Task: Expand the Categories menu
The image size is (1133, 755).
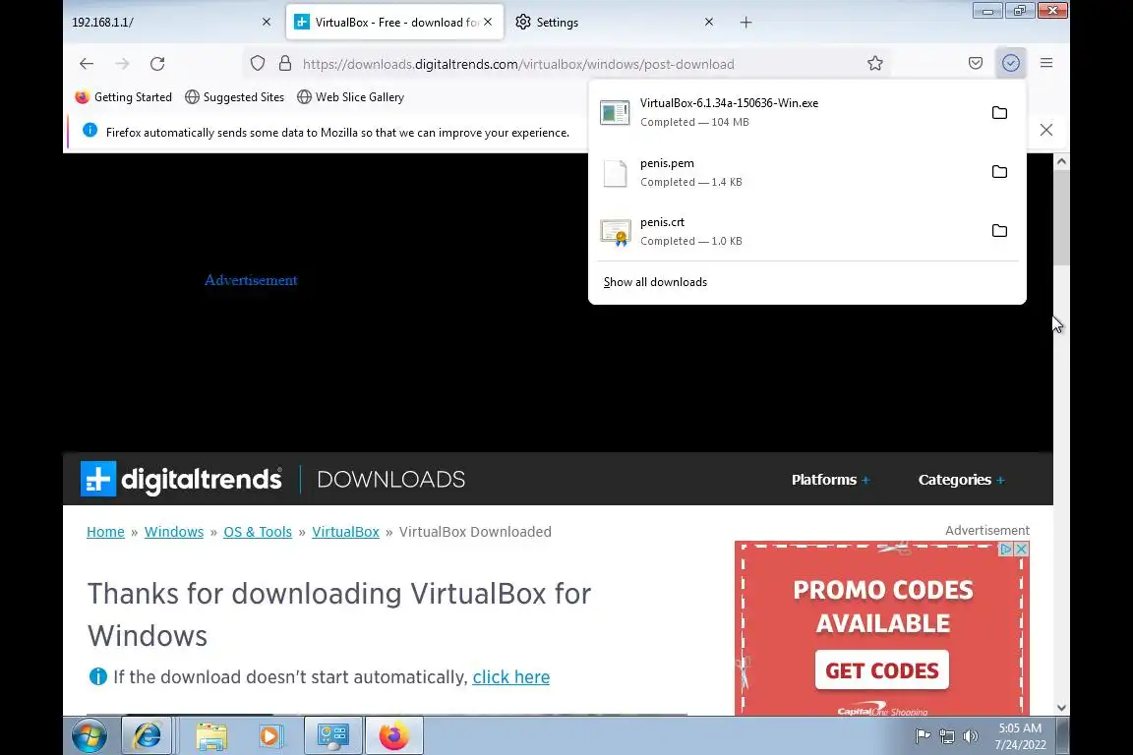Action: click(x=961, y=480)
